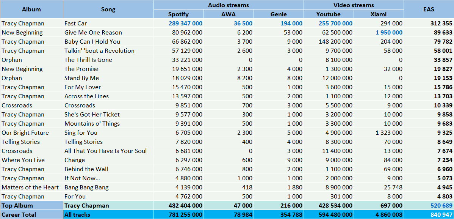Select The Promise song cell

[108, 69]
